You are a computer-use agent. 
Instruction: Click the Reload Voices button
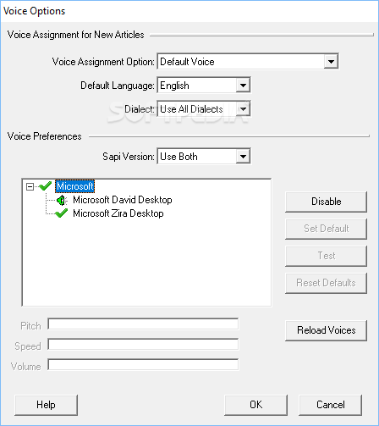[326, 330]
